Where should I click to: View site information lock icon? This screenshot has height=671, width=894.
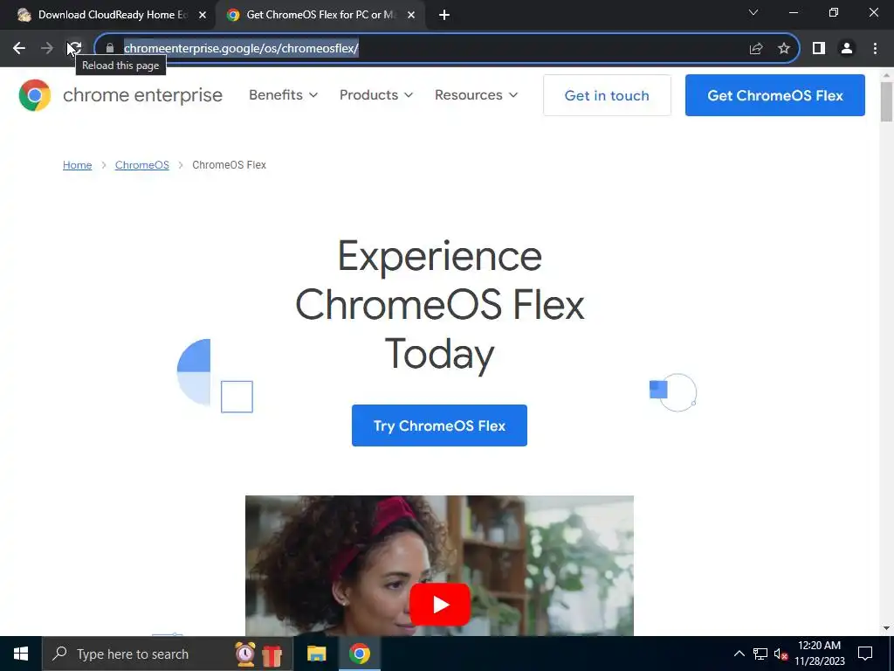pyautogui.click(x=110, y=48)
